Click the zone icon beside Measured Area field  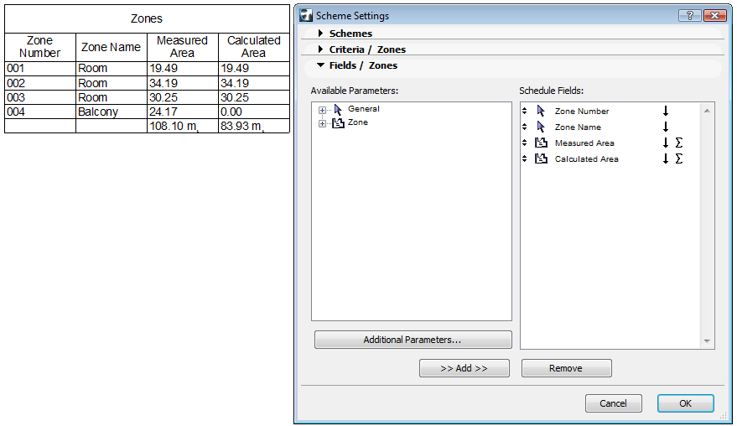pos(542,143)
